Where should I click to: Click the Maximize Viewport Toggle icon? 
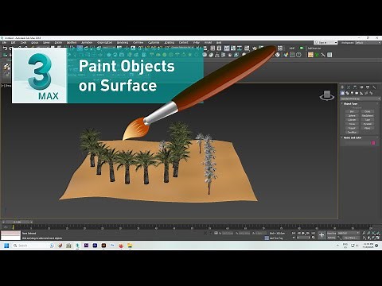point(378,238)
